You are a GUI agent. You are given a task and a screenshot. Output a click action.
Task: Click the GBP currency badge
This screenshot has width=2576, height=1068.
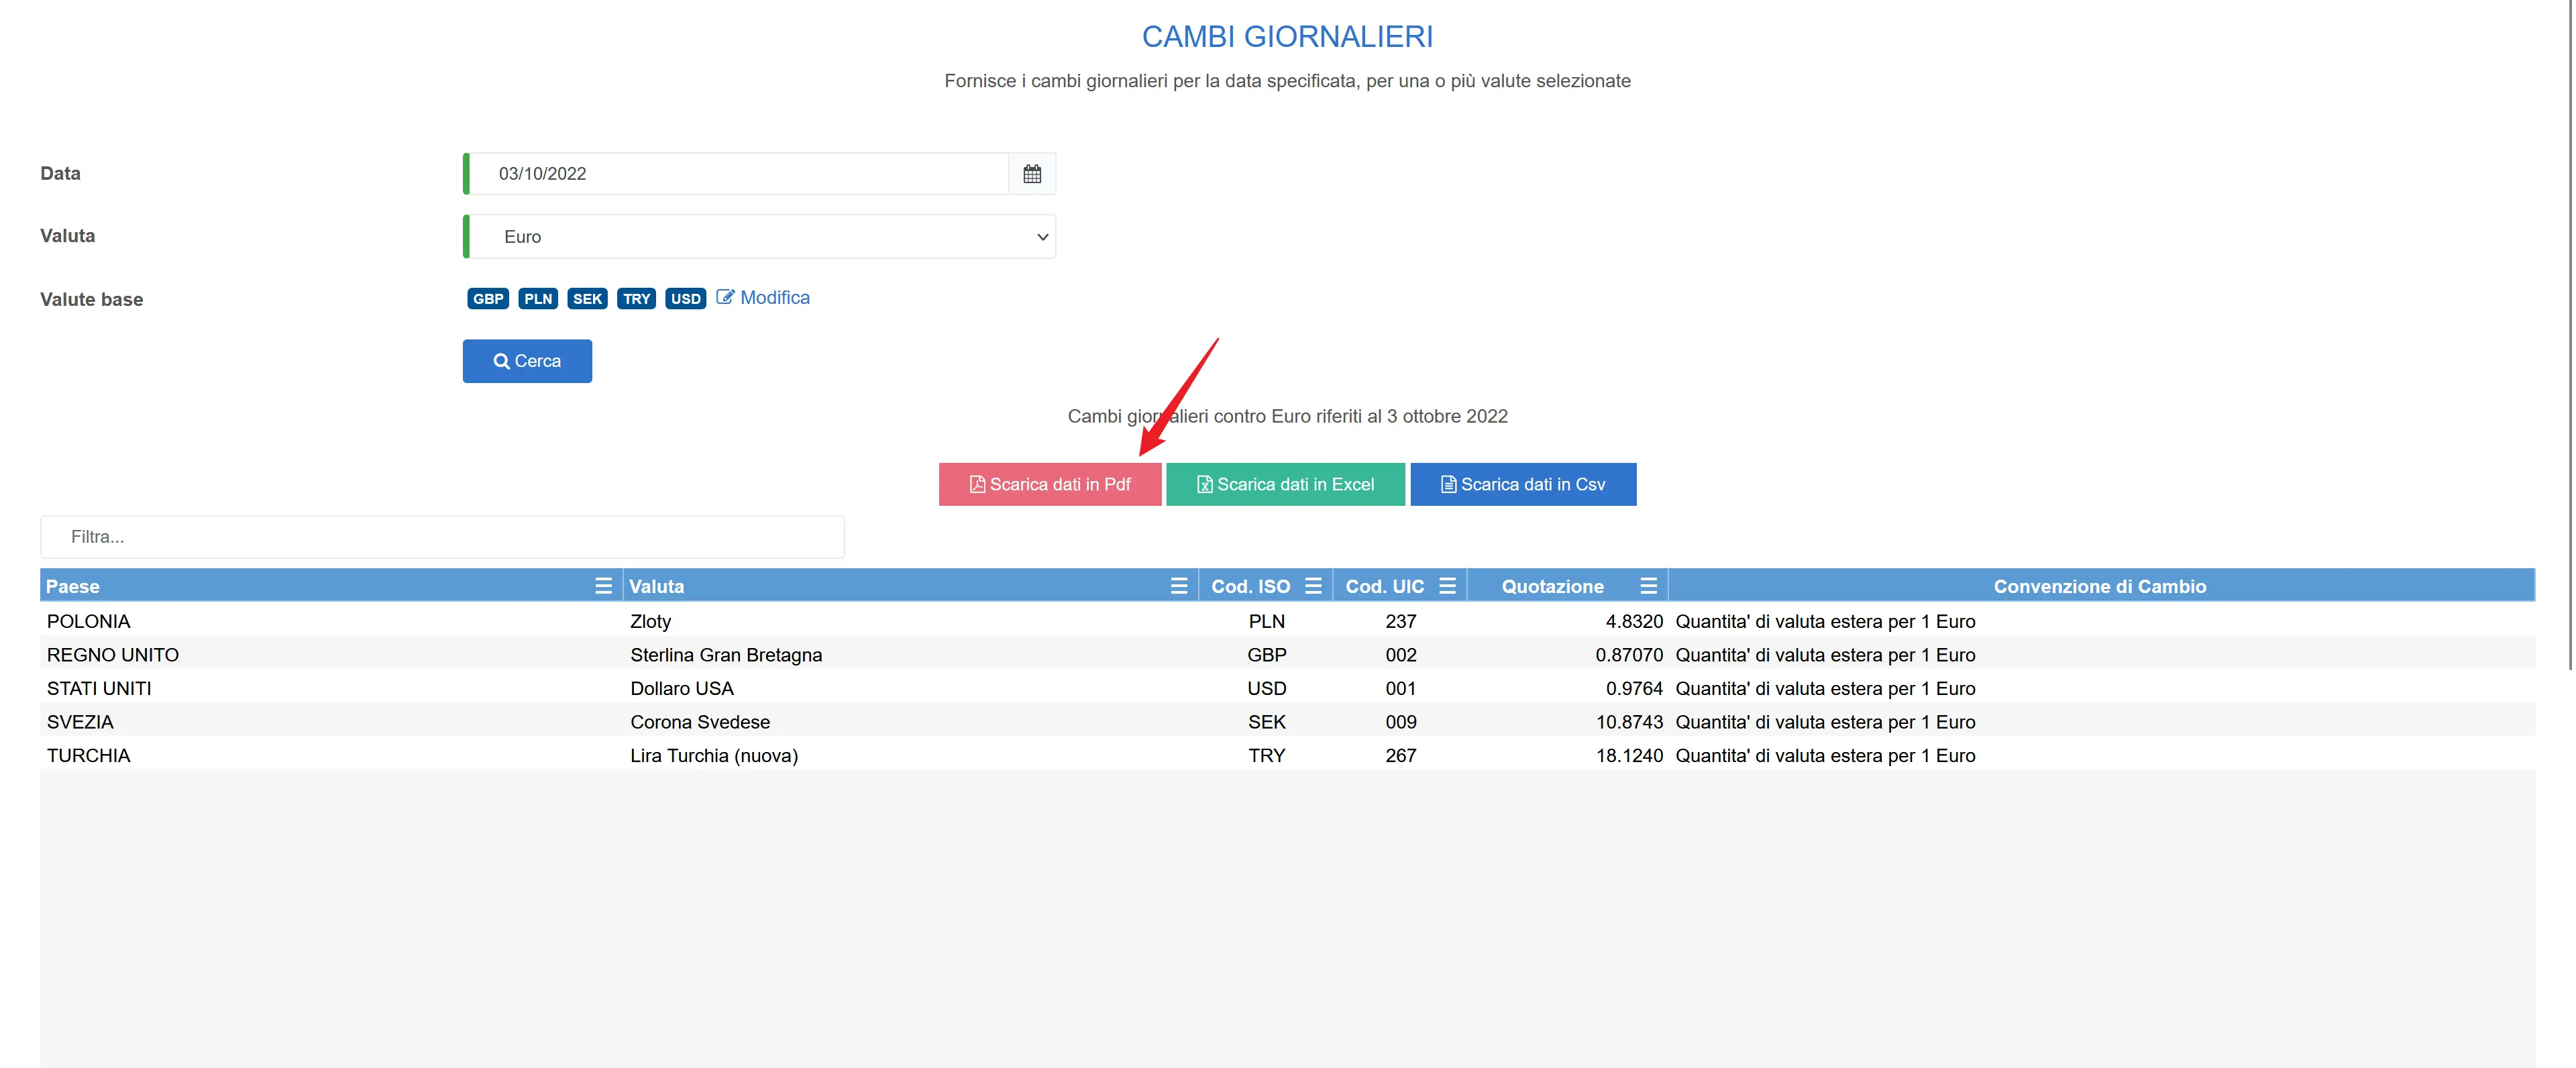click(488, 299)
